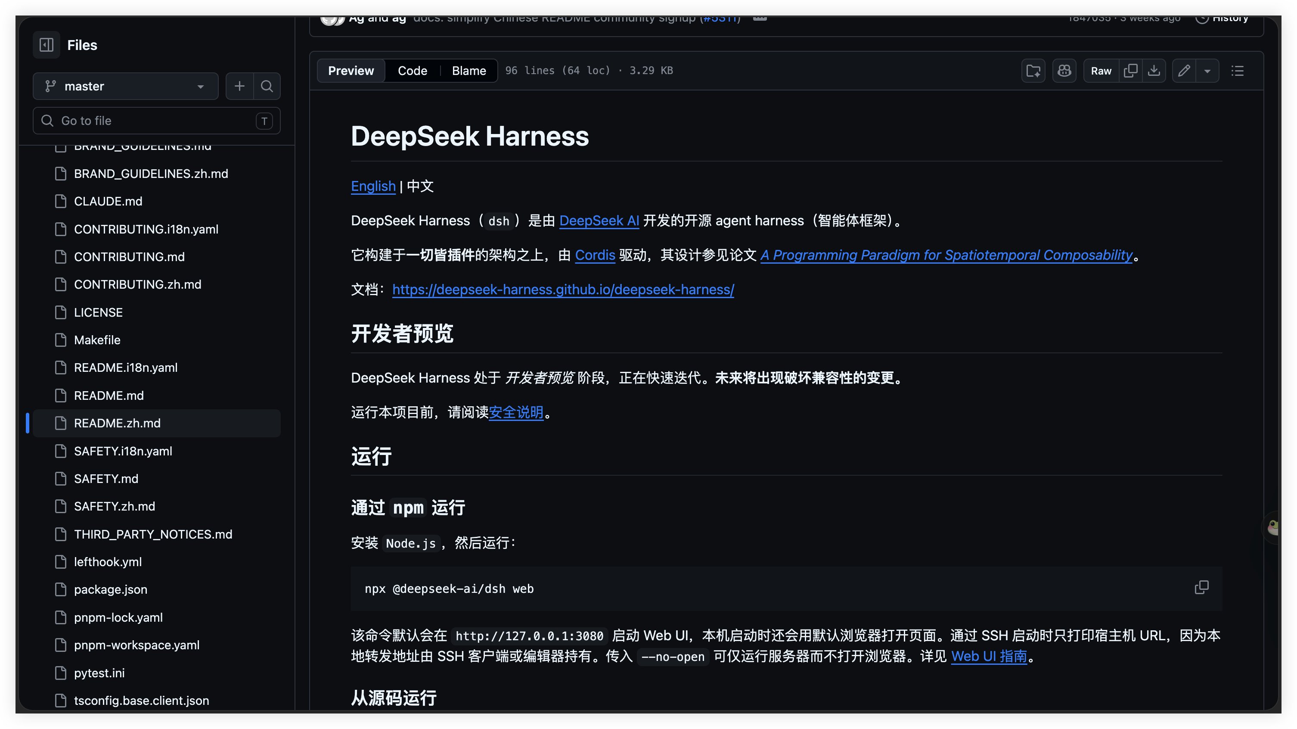1297x729 pixels.
Task: Click the Raw button
Action: coord(1101,71)
